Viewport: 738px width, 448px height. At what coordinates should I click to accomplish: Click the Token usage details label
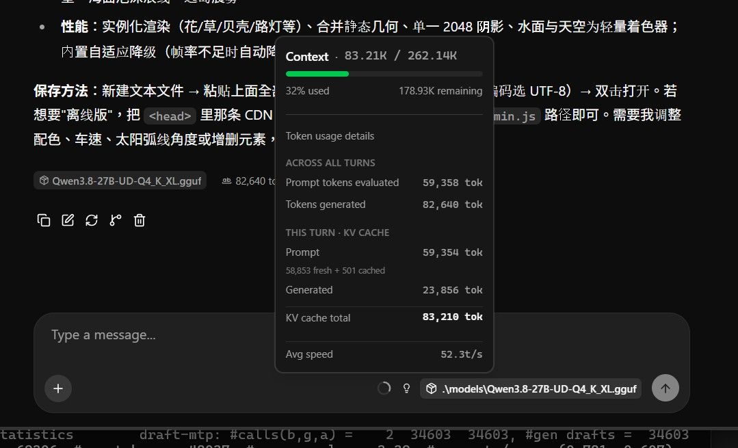point(330,136)
